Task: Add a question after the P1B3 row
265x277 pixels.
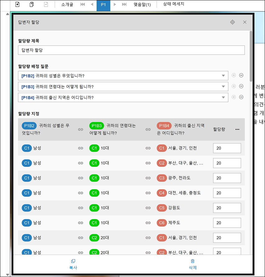Action: [234, 86]
